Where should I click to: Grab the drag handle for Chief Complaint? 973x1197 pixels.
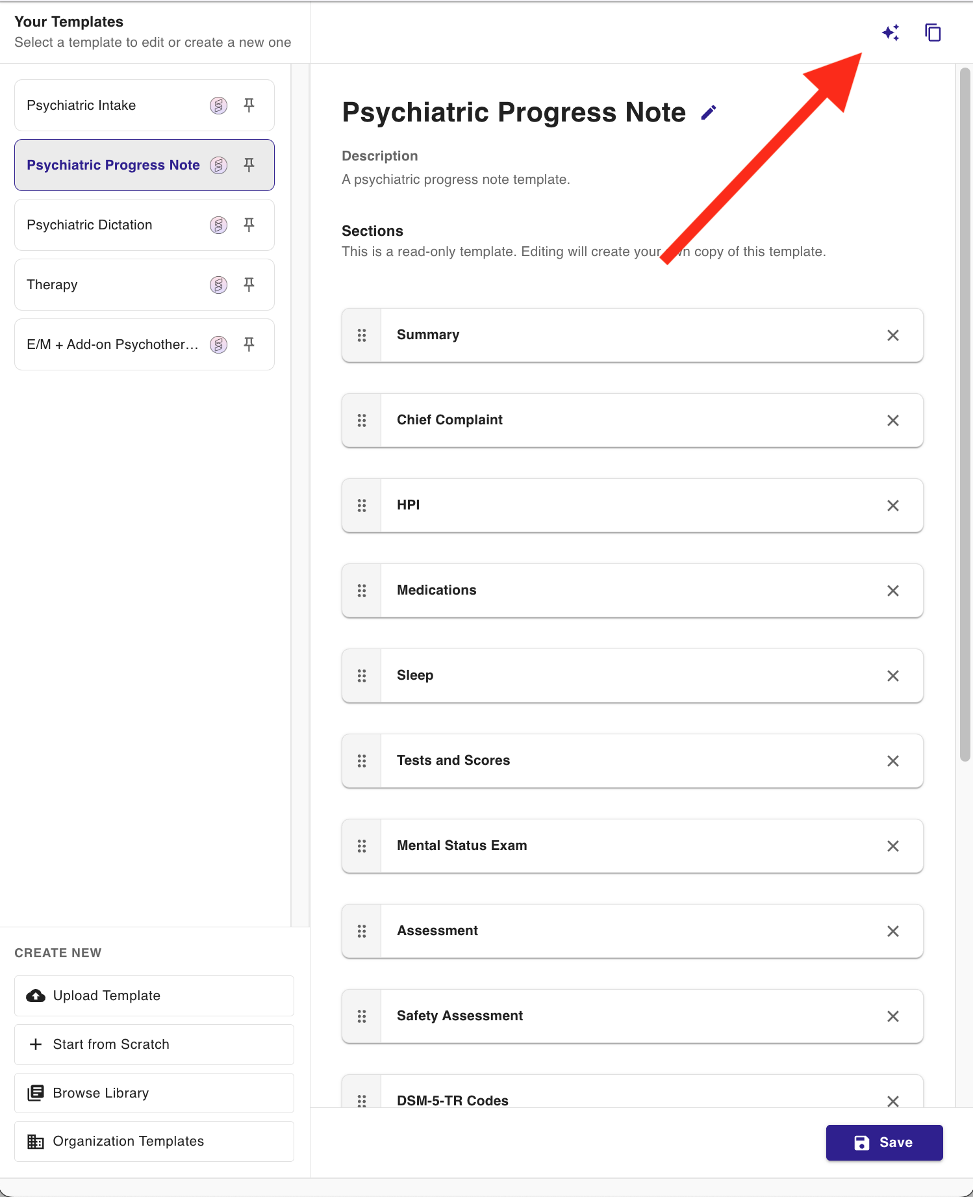tap(362, 420)
